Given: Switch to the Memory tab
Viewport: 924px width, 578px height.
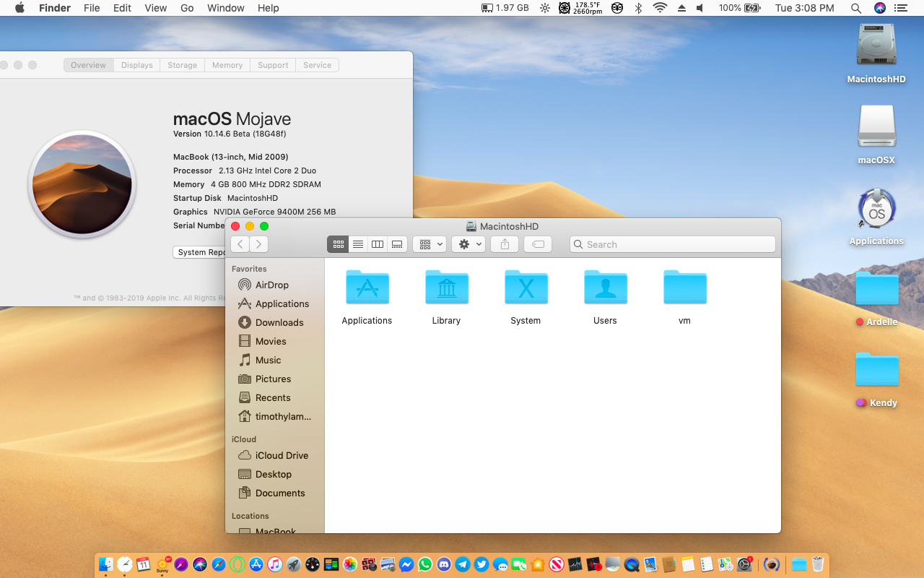Looking at the screenshot, I should point(227,65).
